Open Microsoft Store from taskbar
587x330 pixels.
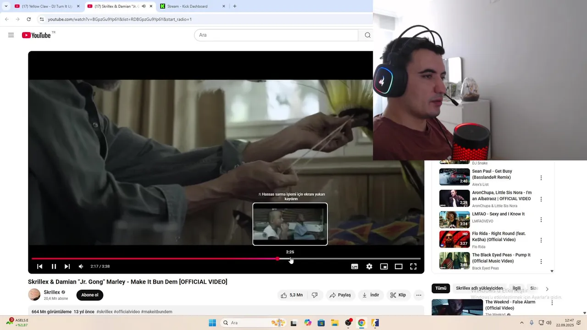[x=321, y=323]
